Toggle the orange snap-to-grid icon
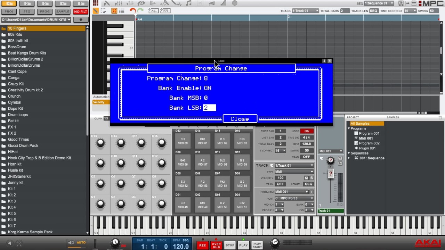445x250 pixels. click(114, 11)
